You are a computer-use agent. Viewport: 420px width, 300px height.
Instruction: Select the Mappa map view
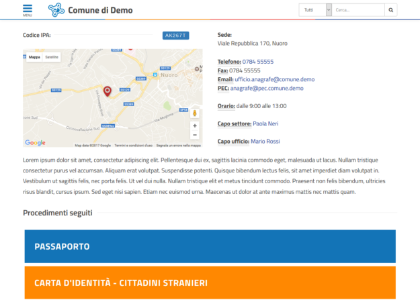(34, 58)
